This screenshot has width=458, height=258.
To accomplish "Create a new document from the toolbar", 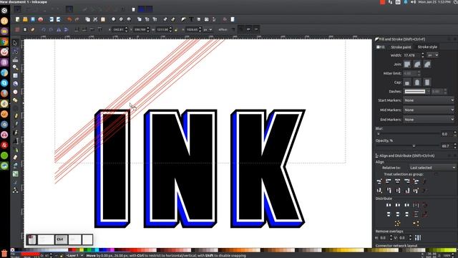I will click(17, 19).
